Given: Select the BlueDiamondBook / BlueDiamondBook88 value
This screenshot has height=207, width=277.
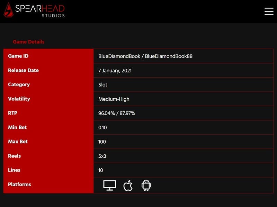Looking at the screenshot, I should click(145, 56).
